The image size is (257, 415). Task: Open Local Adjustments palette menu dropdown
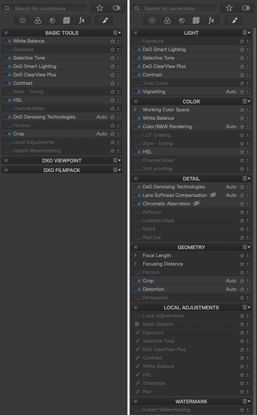click(x=247, y=308)
